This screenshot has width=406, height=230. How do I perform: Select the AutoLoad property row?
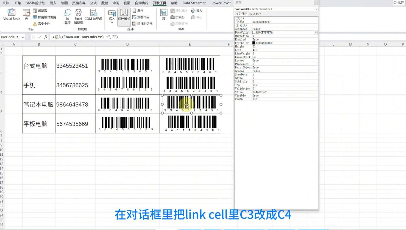tap(276, 29)
